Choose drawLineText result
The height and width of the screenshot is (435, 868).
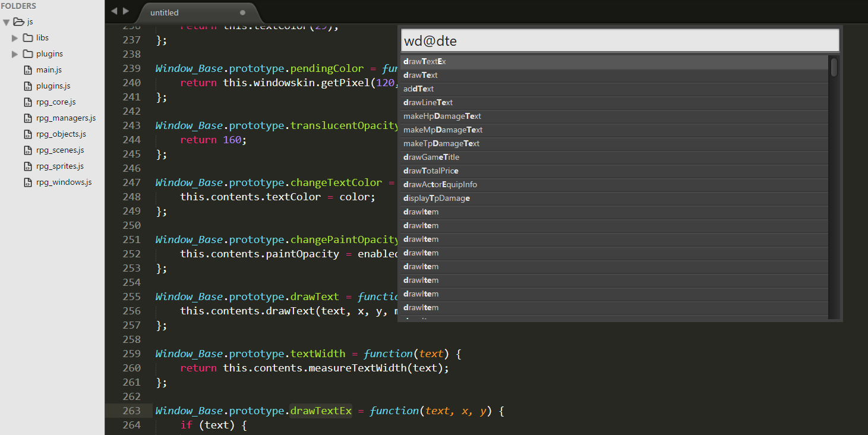click(614, 103)
